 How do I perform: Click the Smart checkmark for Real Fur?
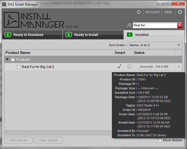point(120,66)
